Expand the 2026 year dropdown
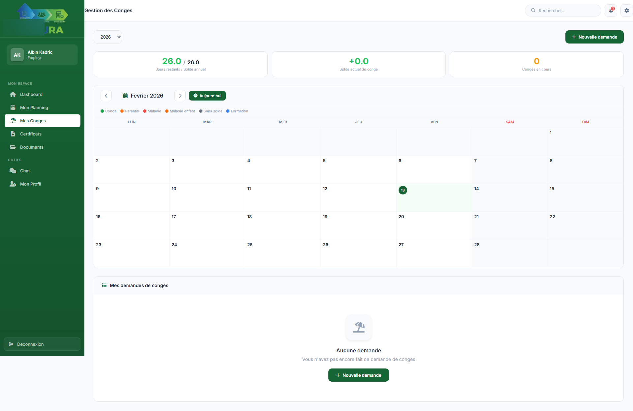Screen dimensions: 633x411 coord(108,37)
